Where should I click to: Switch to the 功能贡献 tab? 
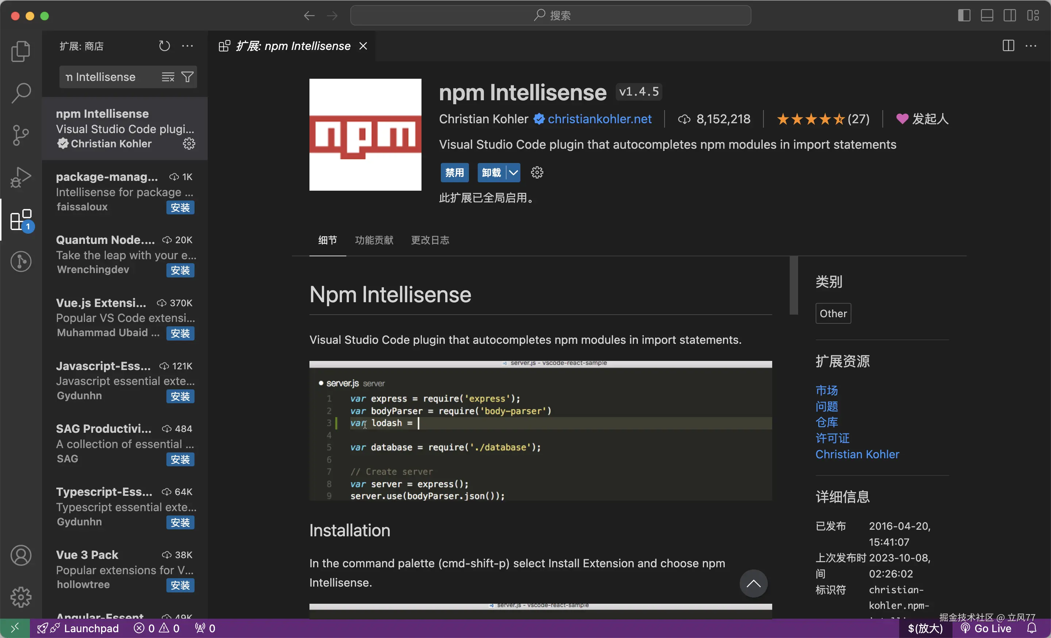coord(374,240)
